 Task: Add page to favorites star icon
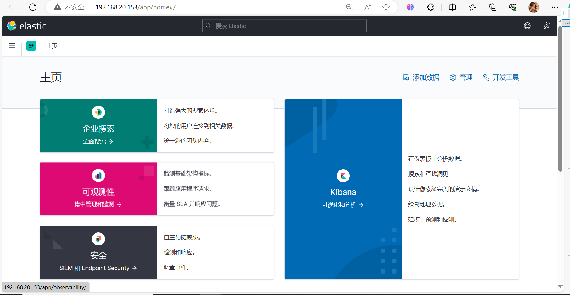(x=386, y=7)
